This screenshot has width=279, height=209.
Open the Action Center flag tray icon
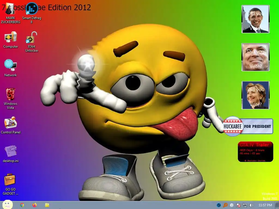click(x=238, y=205)
